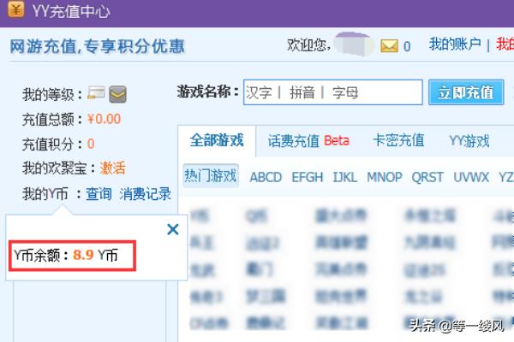Click the unread message count 0

click(407, 46)
